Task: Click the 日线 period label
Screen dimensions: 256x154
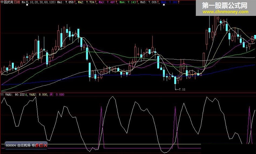Action: click(x=17, y=2)
